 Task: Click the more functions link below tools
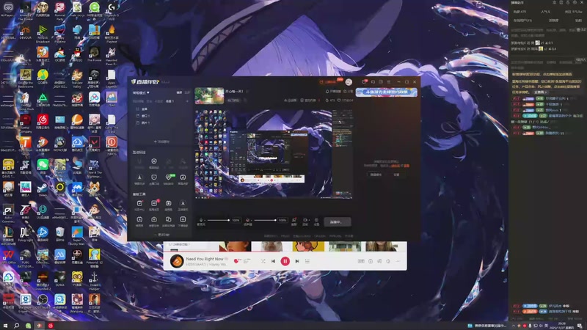point(161,235)
